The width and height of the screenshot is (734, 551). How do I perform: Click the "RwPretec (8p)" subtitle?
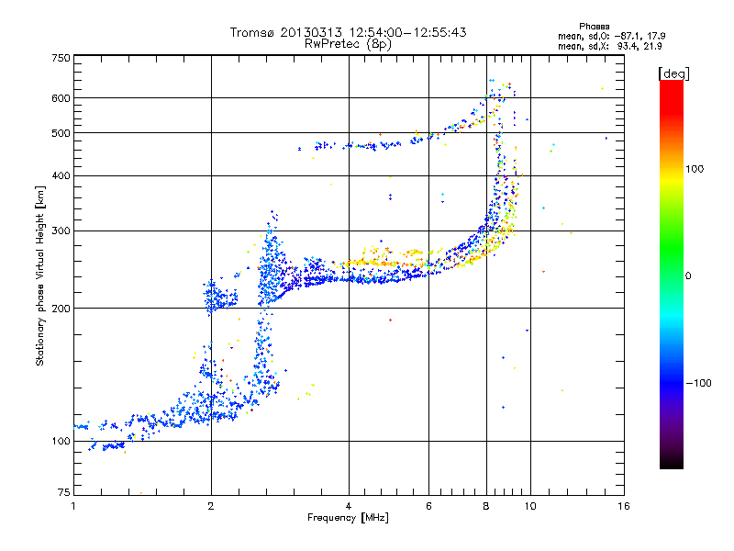pos(348,44)
